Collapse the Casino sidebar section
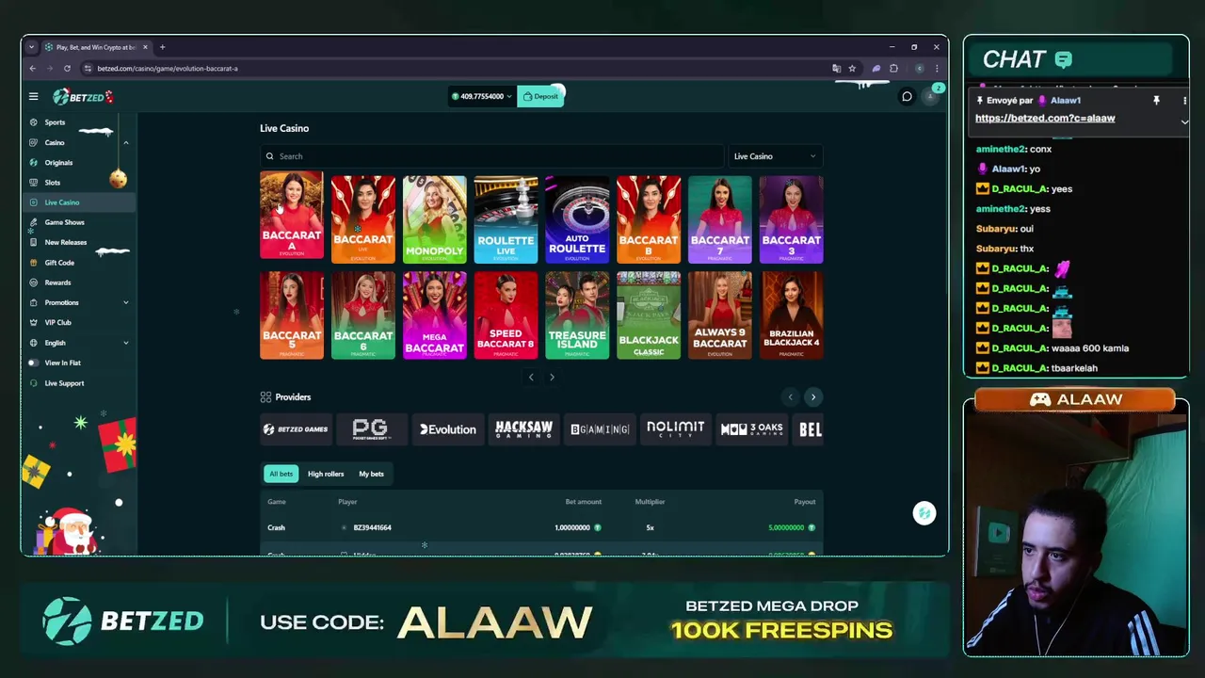1205x678 pixels. pyautogui.click(x=125, y=142)
